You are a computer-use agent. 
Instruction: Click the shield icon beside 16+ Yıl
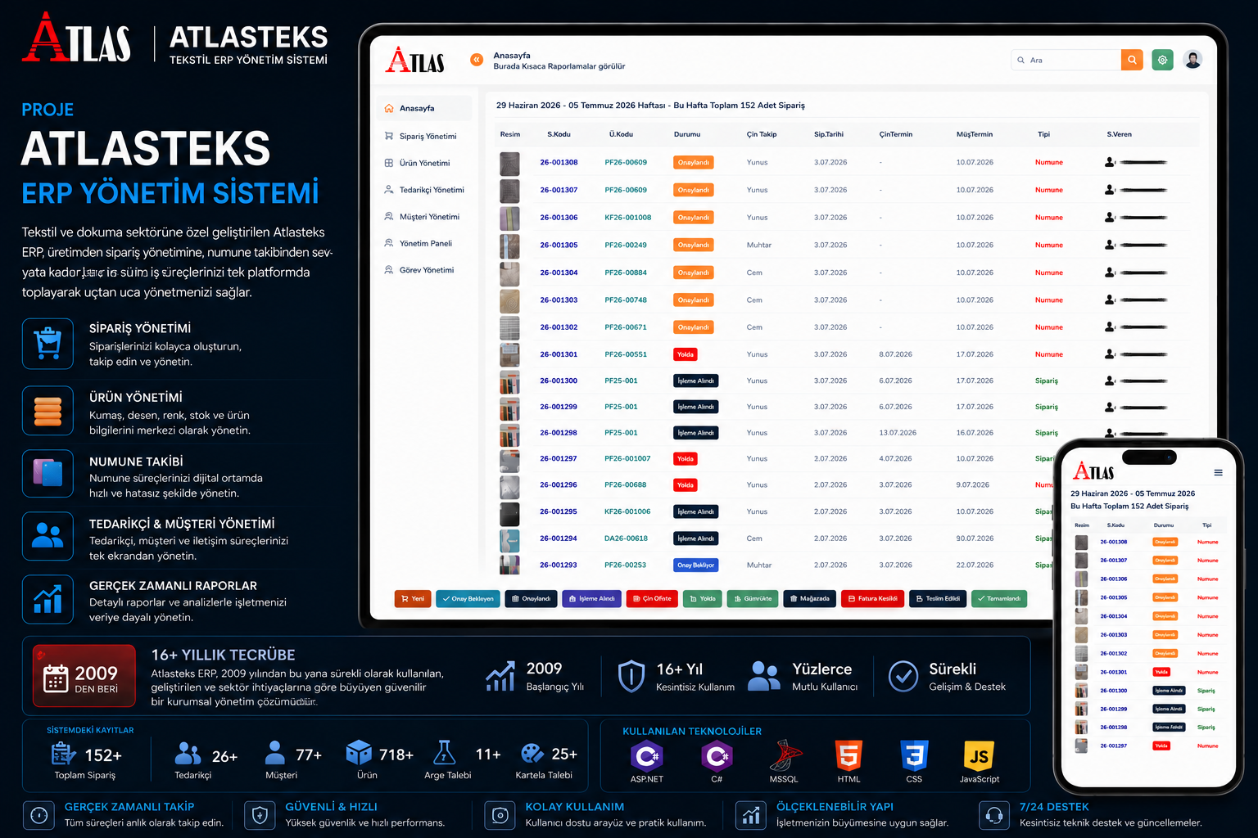coord(631,677)
